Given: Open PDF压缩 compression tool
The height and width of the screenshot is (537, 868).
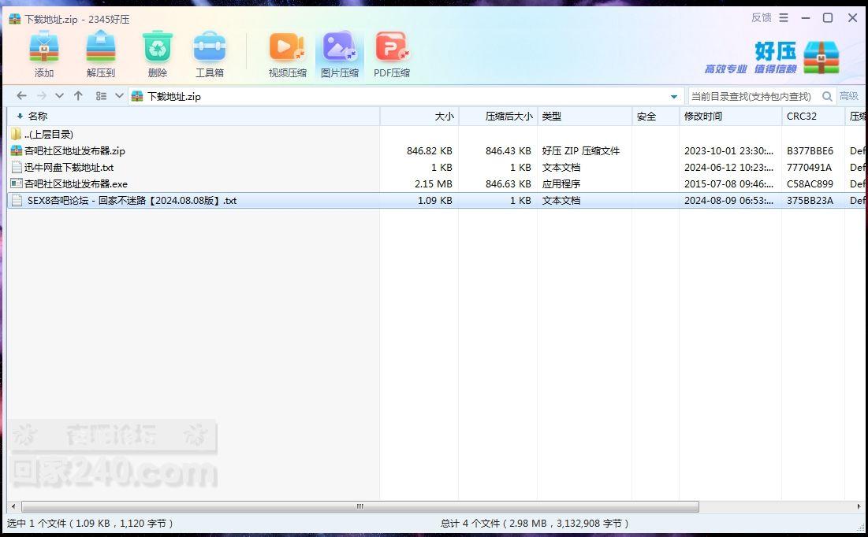Looking at the screenshot, I should [x=391, y=53].
